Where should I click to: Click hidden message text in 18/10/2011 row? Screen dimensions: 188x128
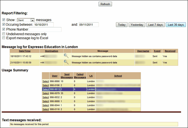(x=94, y=56)
